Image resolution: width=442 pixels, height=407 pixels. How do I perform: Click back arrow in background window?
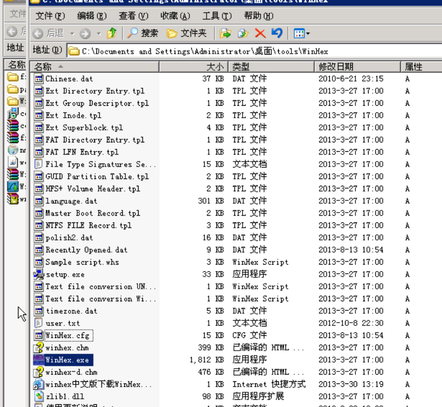(12, 31)
